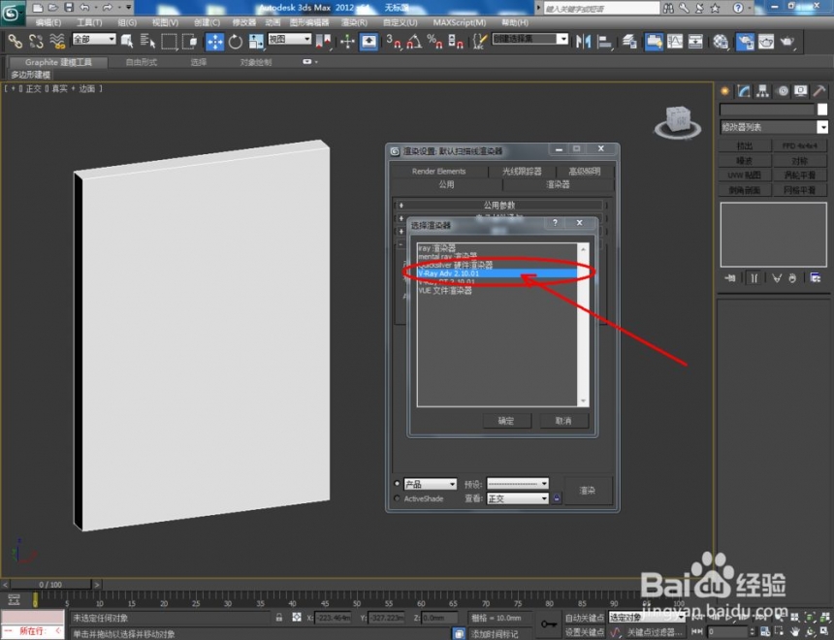Image resolution: width=834 pixels, height=640 pixels.
Task: Click the Use Pivot Point Center icon
Action: pyautogui.click(x=323, y=41)
